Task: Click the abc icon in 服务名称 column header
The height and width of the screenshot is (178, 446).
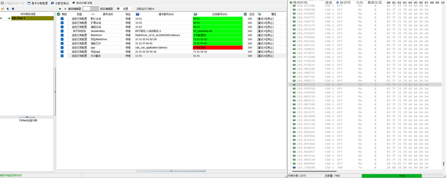Action: [x=93, y=14]
